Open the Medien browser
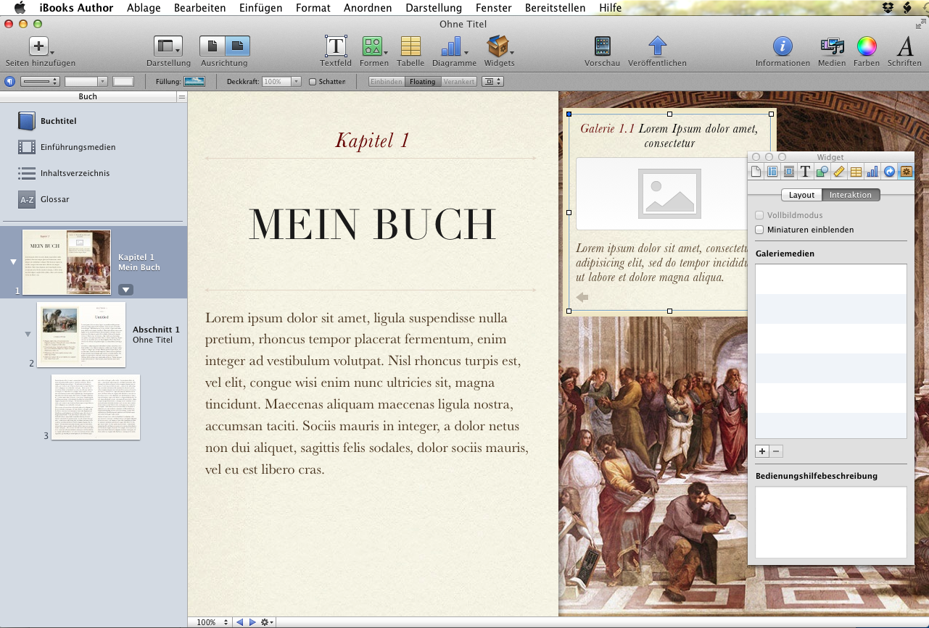This screenshot has height=628, width=929. click(x=831, y=47)
